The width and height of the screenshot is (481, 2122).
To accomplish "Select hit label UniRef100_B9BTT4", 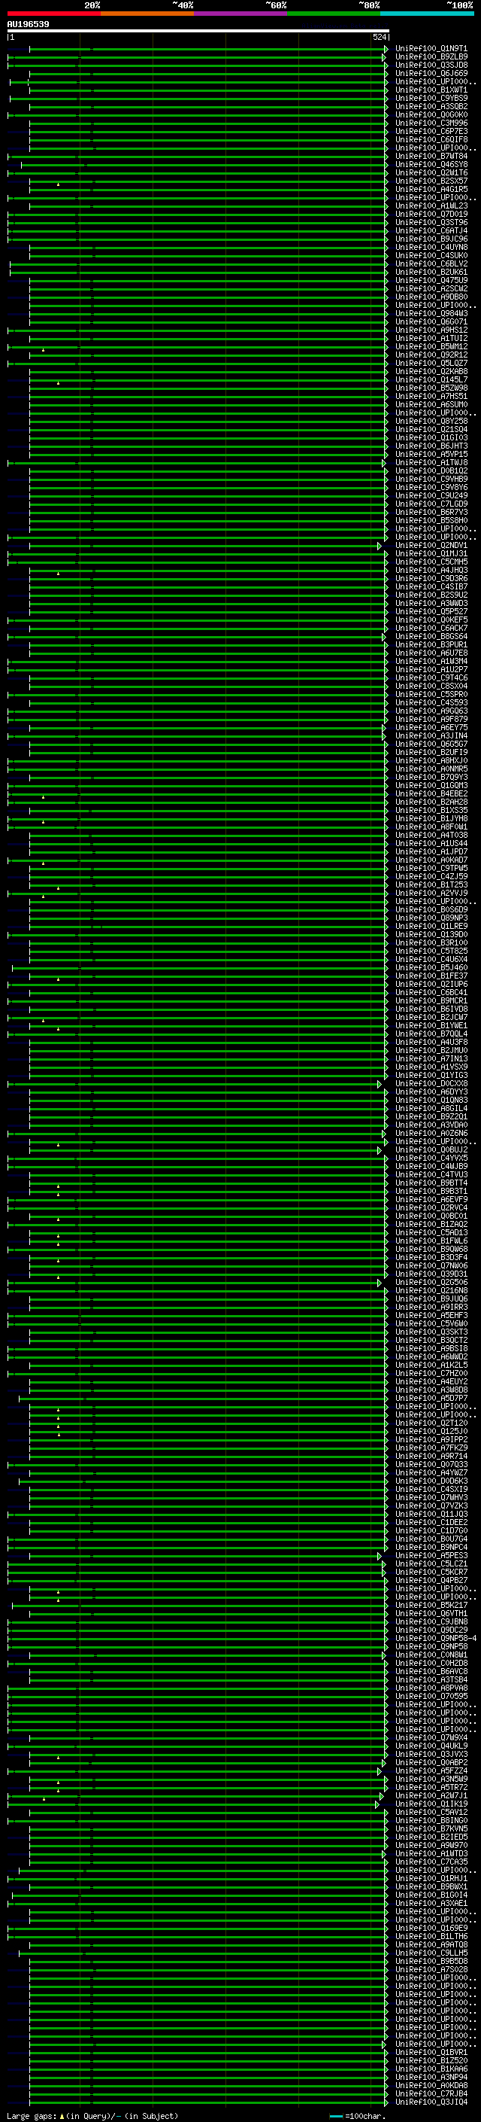I will tap(431, 1183).
